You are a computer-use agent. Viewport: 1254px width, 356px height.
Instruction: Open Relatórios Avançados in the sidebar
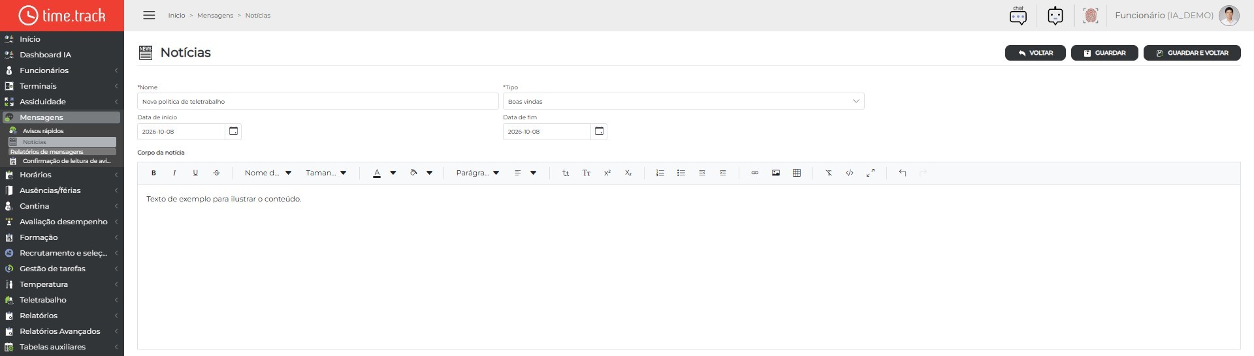[62, 331]
